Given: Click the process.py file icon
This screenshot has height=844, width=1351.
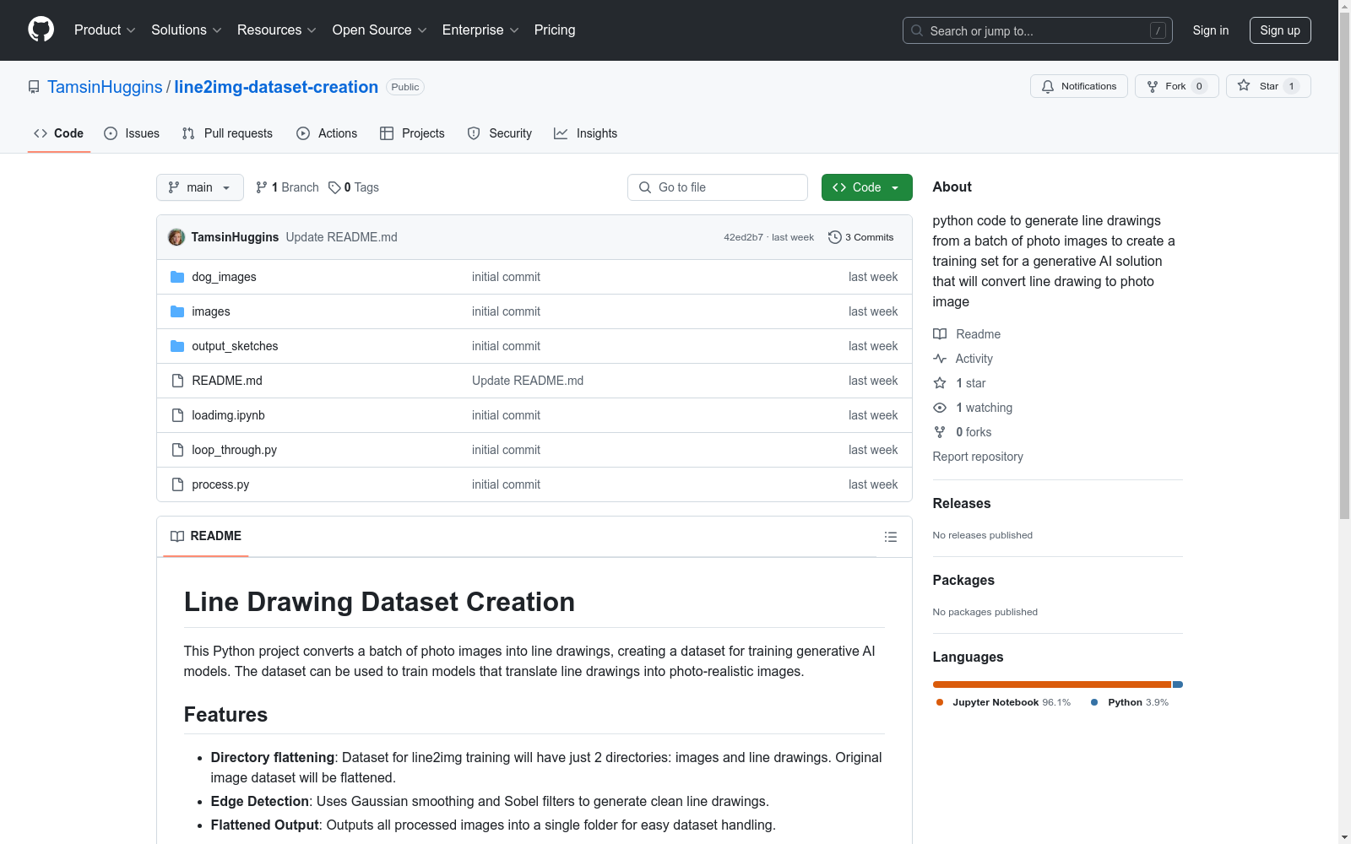Looking at the screenshot, I should [177, 484].
